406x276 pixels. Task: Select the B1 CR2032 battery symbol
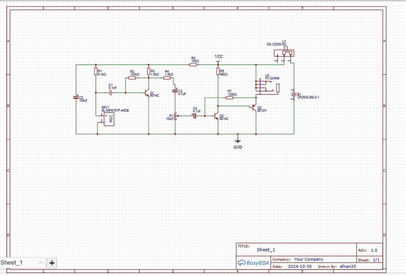(x=294, y=95)
